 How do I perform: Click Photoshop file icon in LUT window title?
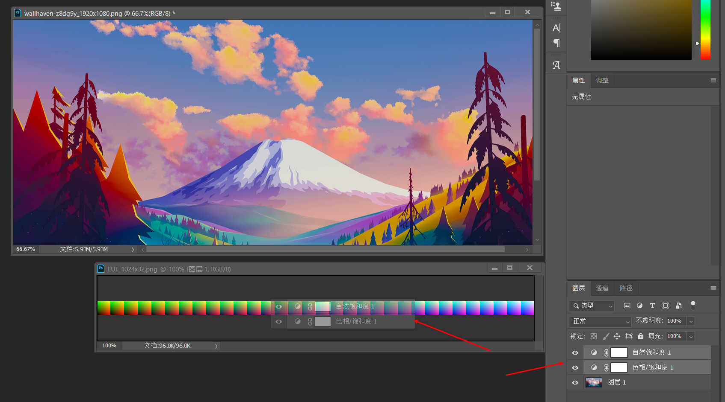point(101,268)
